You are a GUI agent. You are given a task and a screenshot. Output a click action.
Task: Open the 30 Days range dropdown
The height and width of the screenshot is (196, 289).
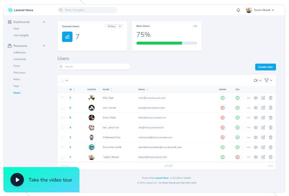(114, 26)
